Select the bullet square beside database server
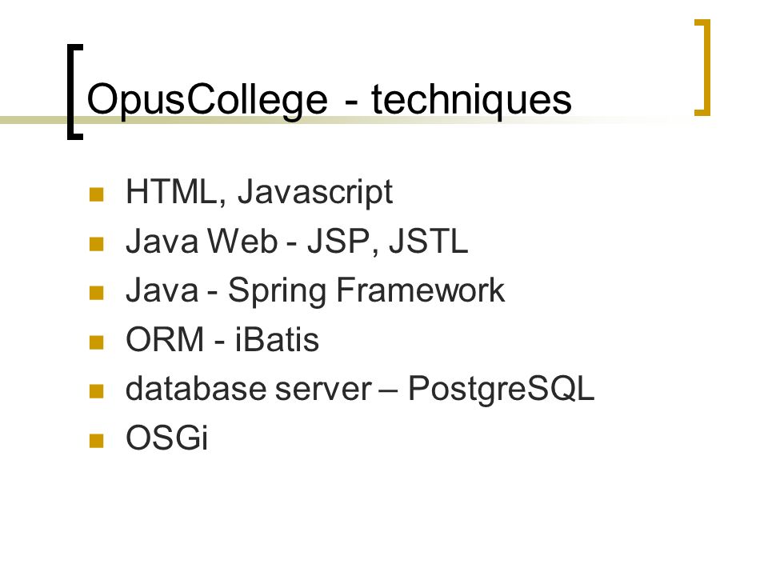This screenshot has width=768, height=576. pos(97,391)
